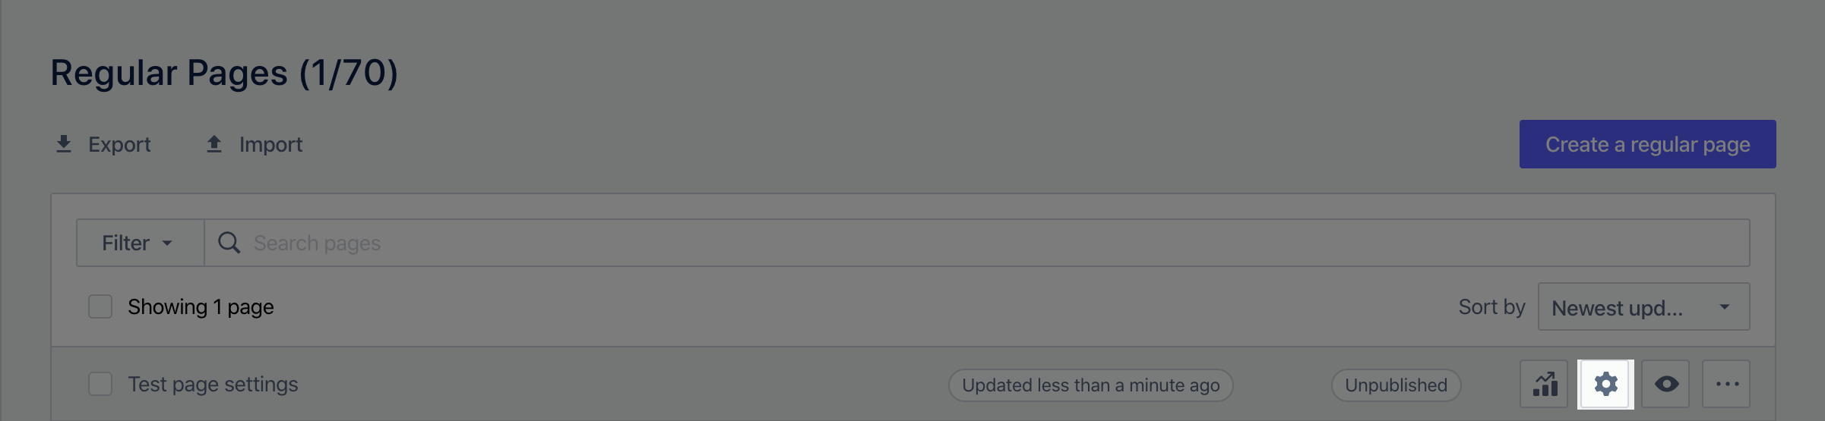Click the Updated less than a minute ago badge
This screenshot has height=421, width=1825.
click(1090, 385)
